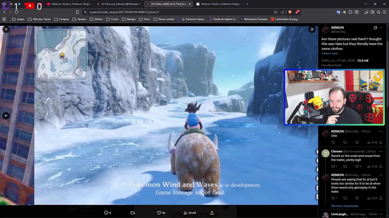Image resolution: width=389 pixels, height=218 pixels.
Task: Open more options on the 'Ohh' reply
Action: pyautogui.click(x=381, y=131)
